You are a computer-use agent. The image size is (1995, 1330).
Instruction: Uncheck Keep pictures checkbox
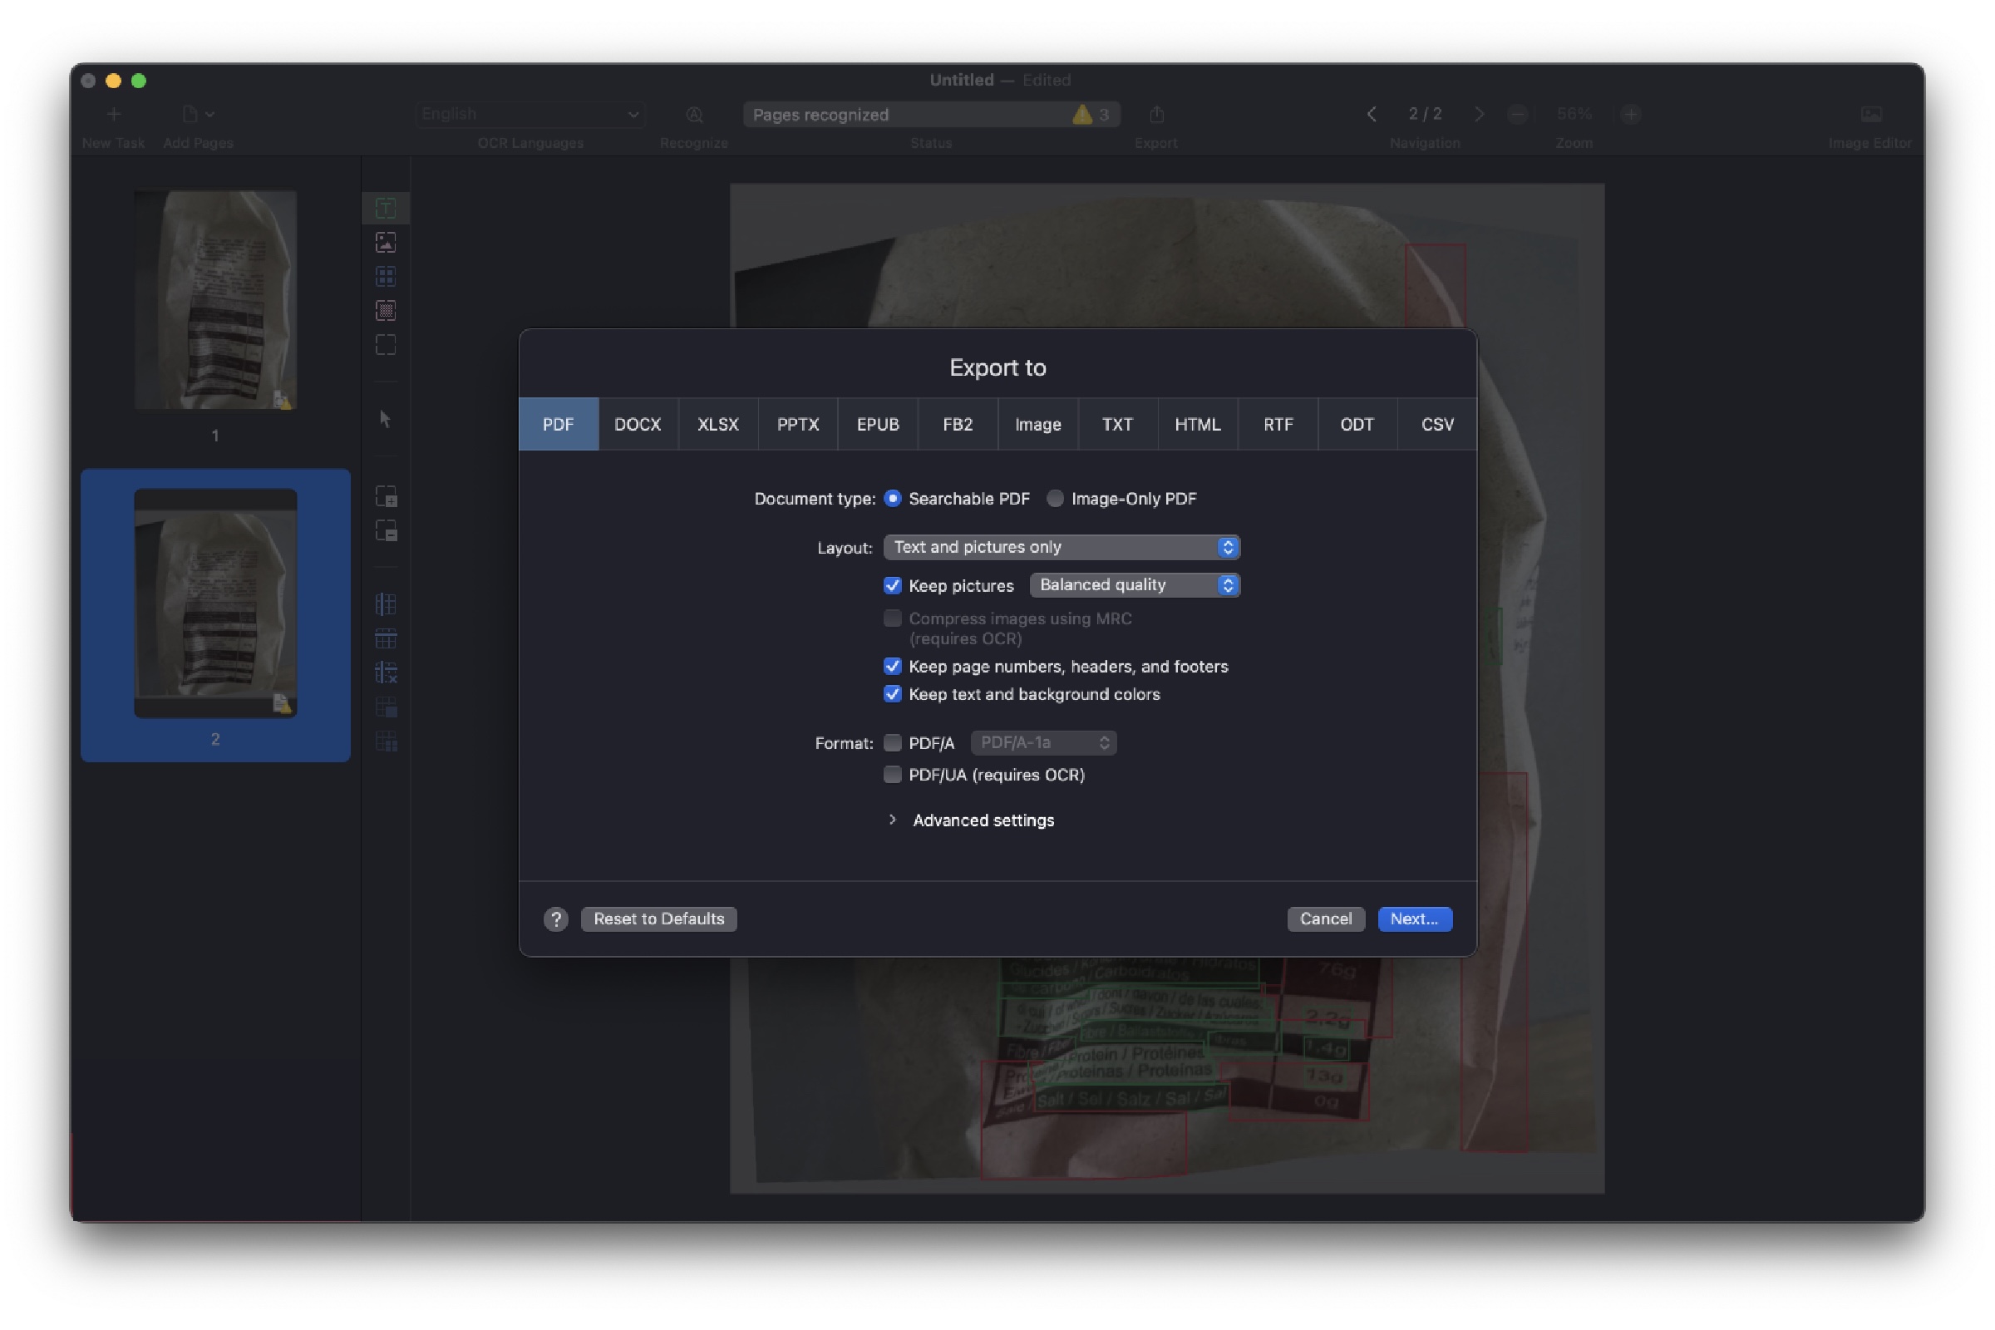891,585
